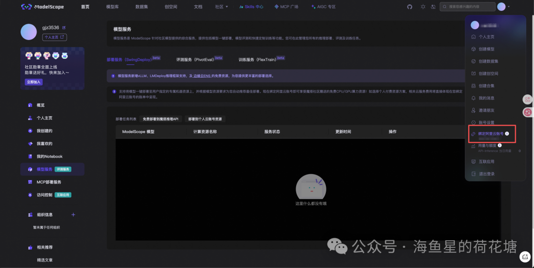Toggle the light/dark theme sun icon

(423, 7)
